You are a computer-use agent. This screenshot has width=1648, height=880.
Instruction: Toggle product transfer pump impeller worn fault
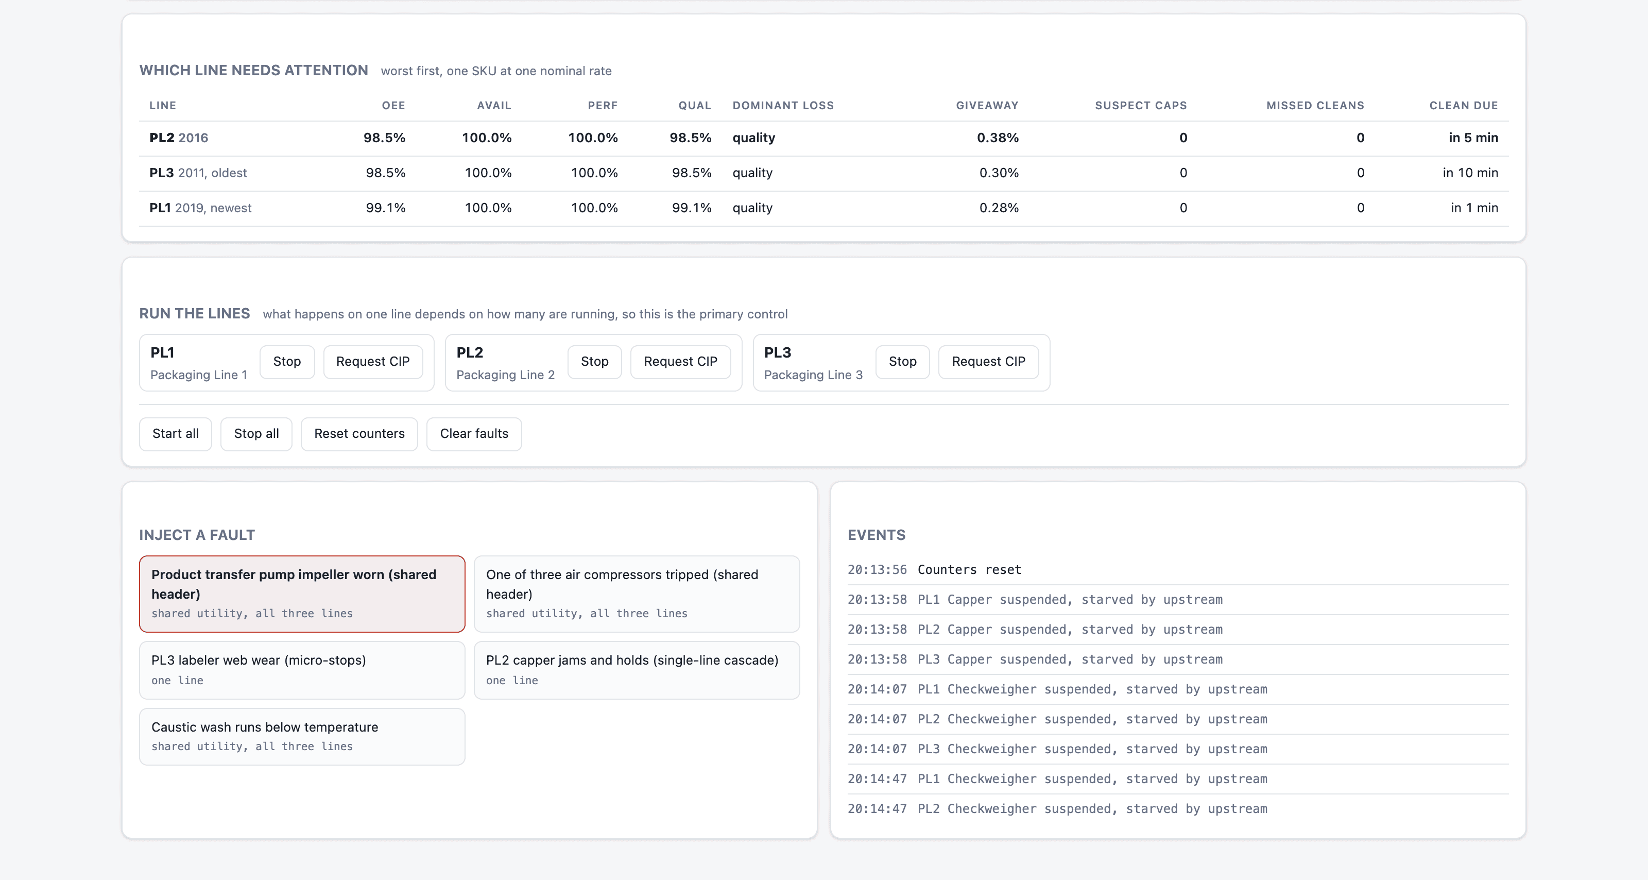pyautogui.click(x=302, y=594)
